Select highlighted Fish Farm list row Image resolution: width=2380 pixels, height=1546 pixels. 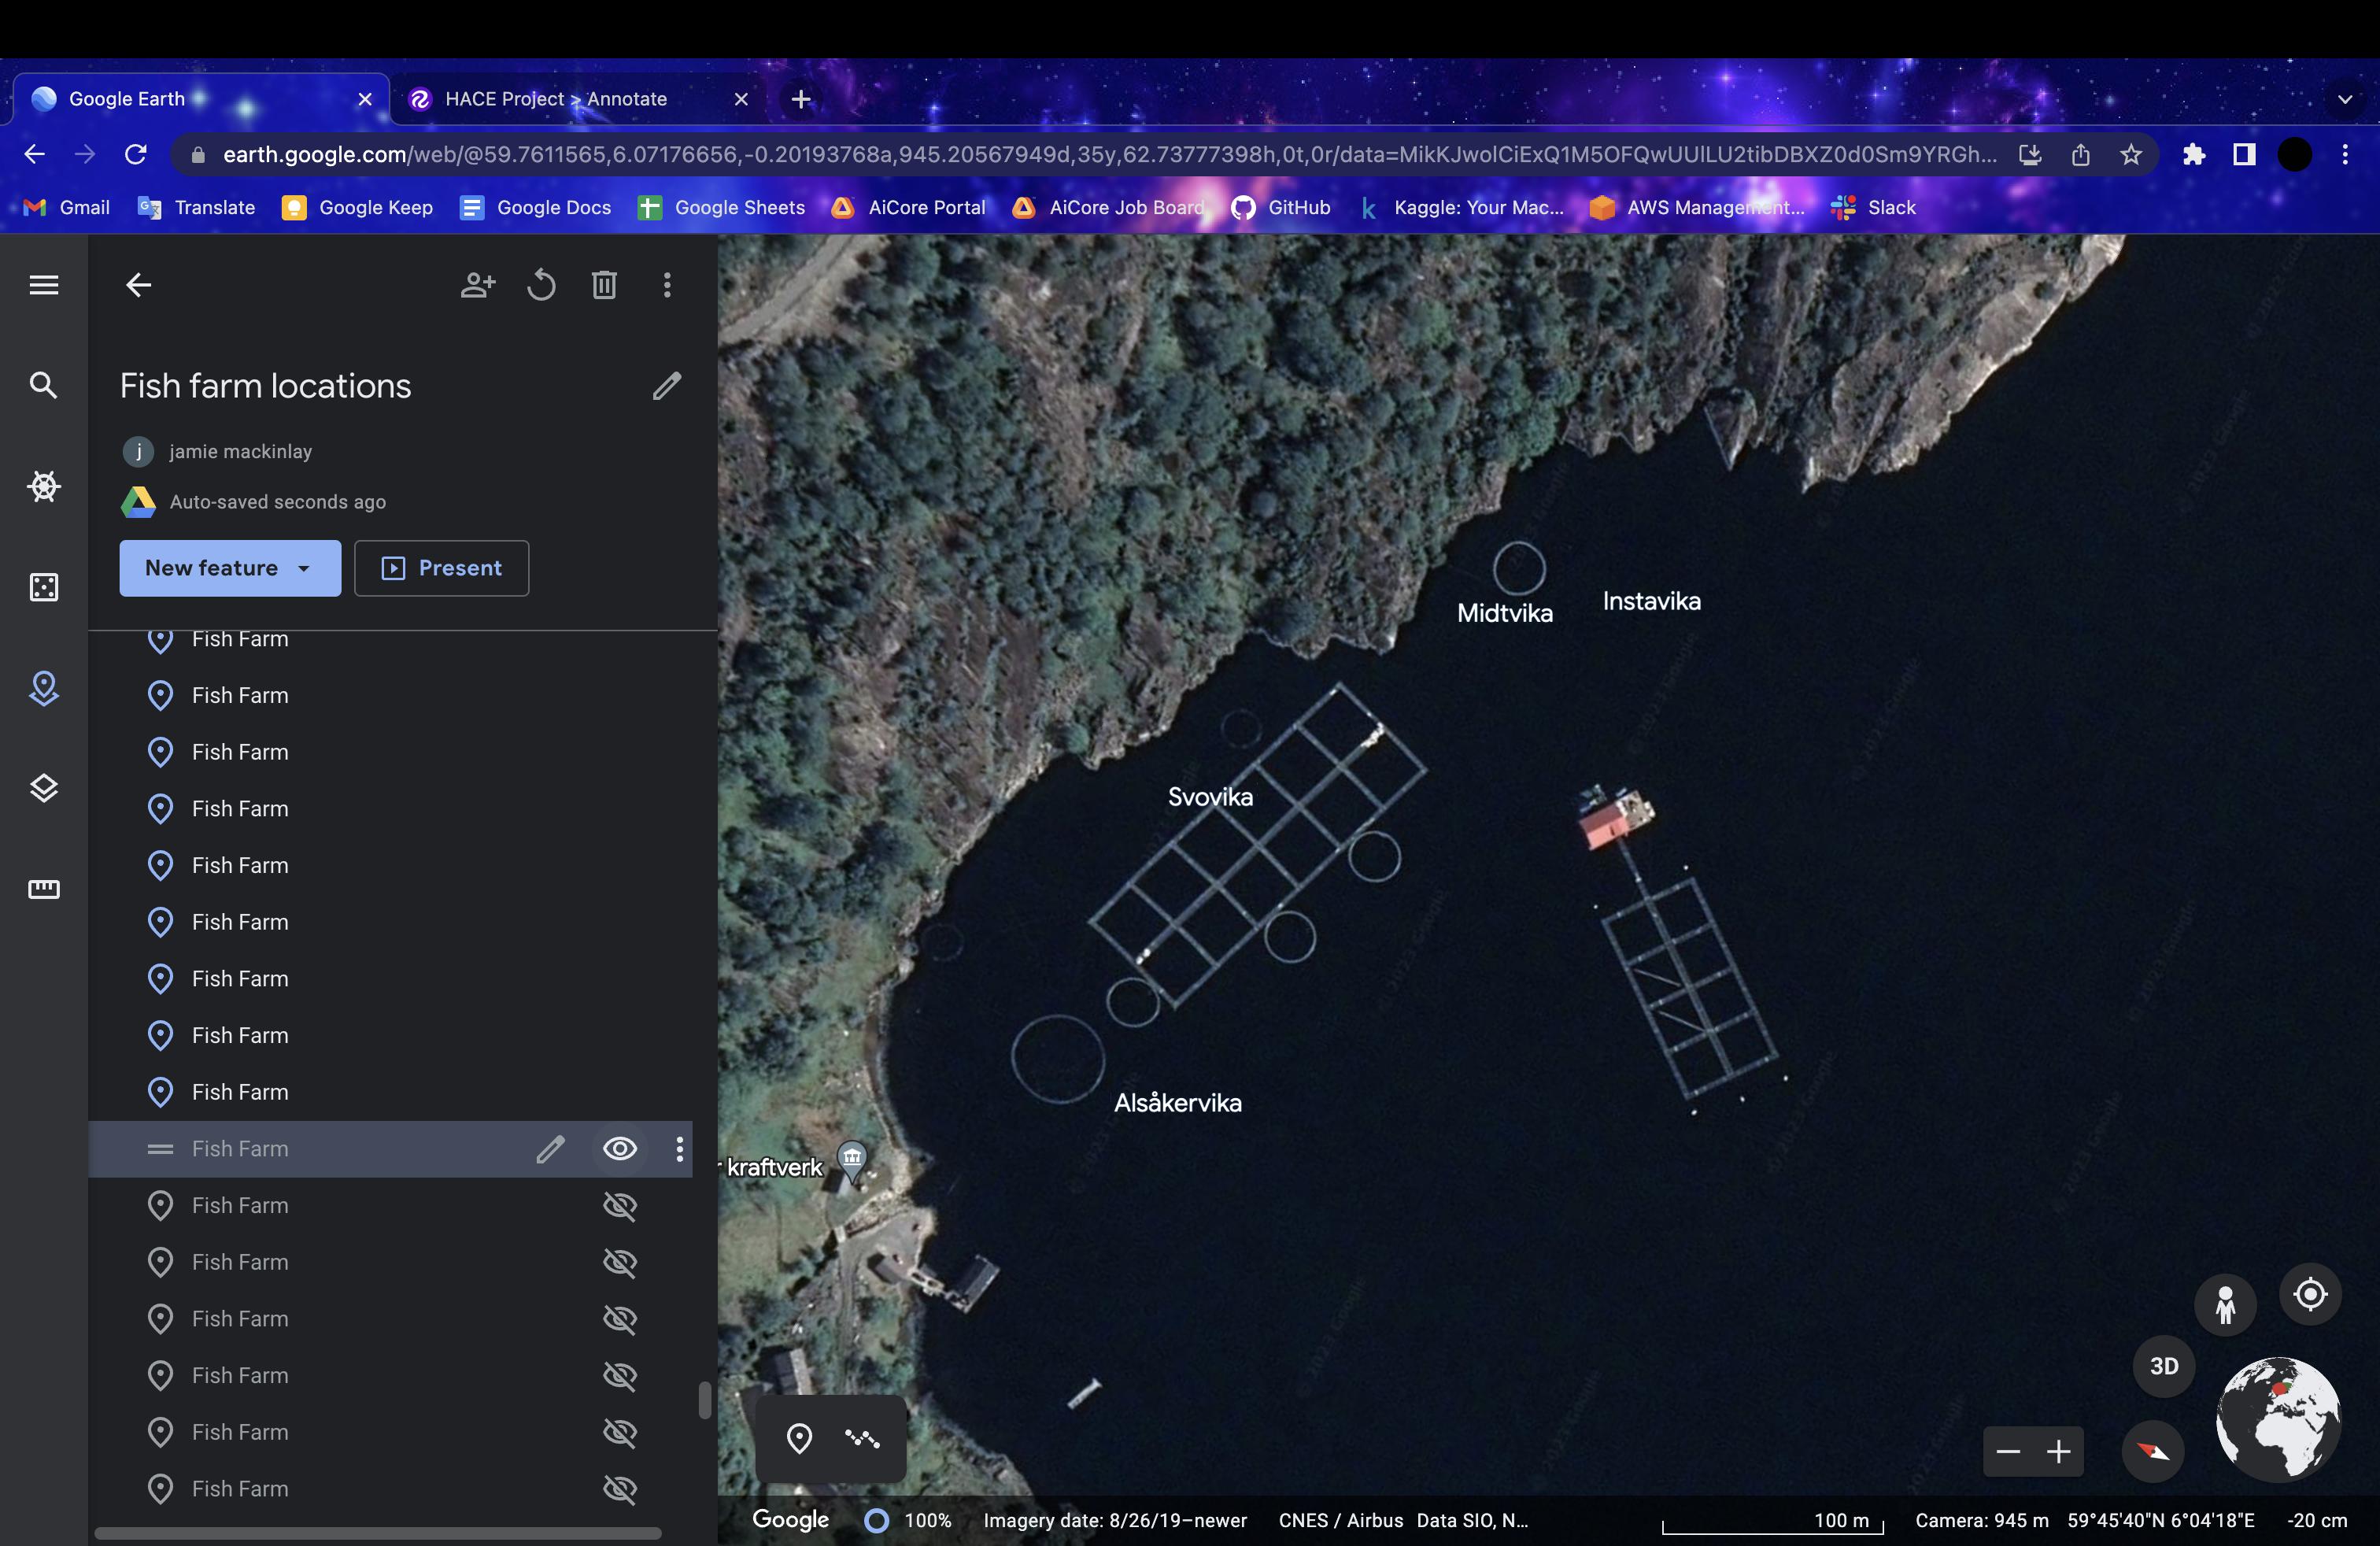coord(390,1149)
